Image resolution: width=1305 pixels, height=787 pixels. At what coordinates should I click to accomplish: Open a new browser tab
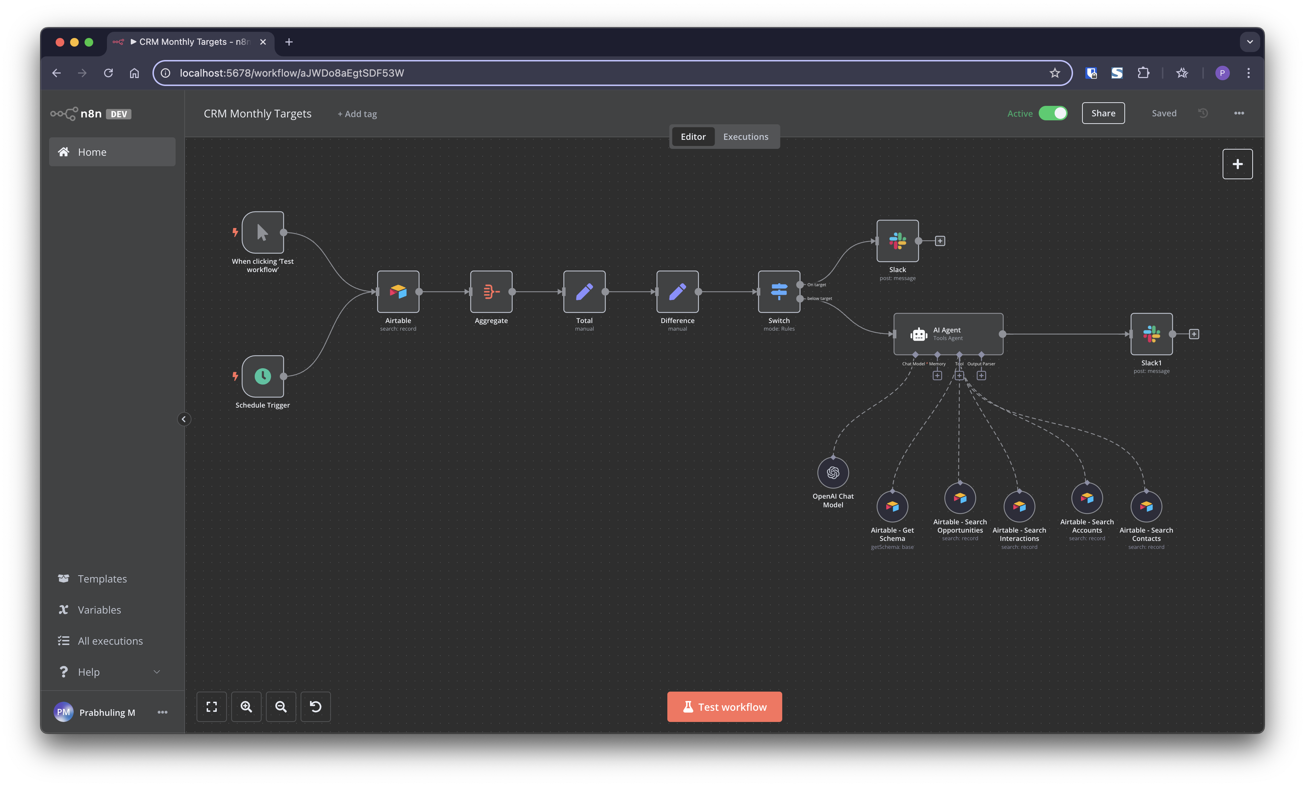(x=289, y=42)
